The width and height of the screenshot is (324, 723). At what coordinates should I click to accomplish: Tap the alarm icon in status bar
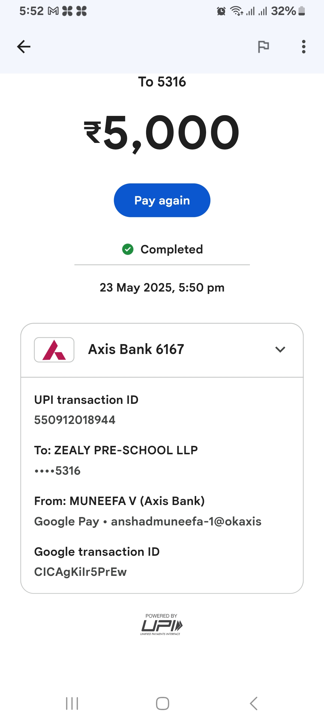click(x=221, y=11)
